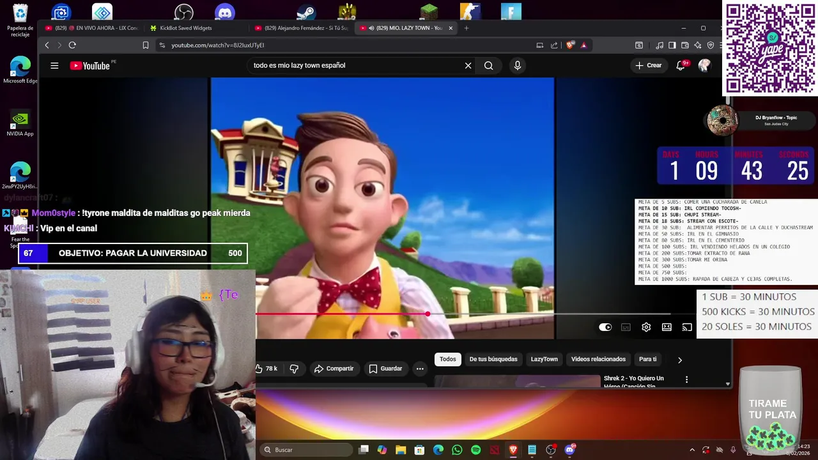
Task: Select Videos relacionados filter chip
Action: 598,359
